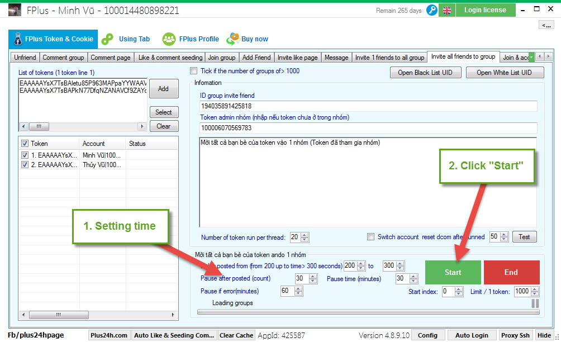Open Black List UID
This screenshot has height=342, width=561.
[425, 73]
